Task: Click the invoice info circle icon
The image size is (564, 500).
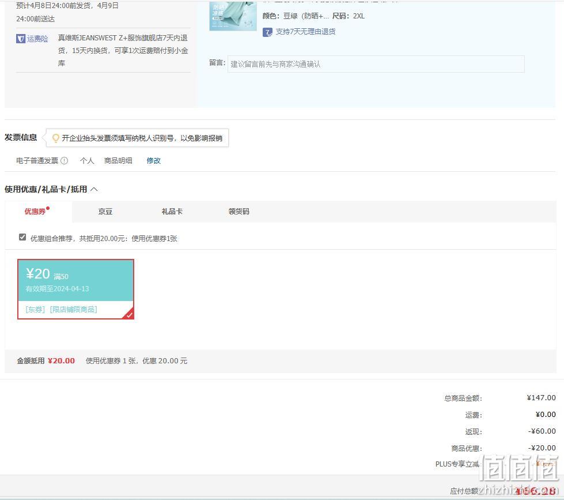Action: click(64, 160)
